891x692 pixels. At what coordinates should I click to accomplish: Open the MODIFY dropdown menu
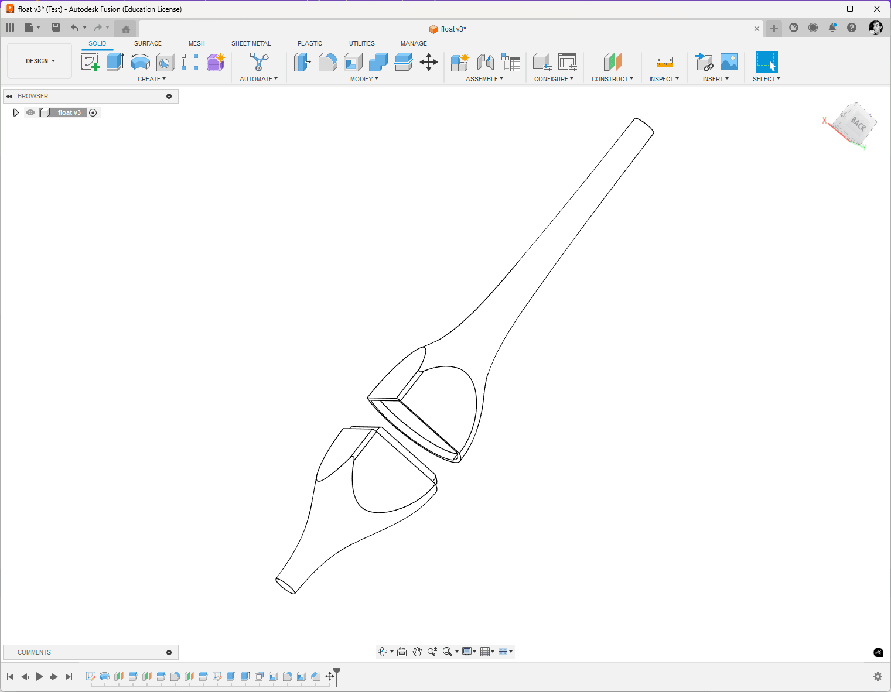pyautogui.click(x=364, y=79)
